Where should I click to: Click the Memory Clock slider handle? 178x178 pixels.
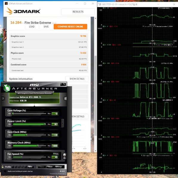click(x=38, y=146)
